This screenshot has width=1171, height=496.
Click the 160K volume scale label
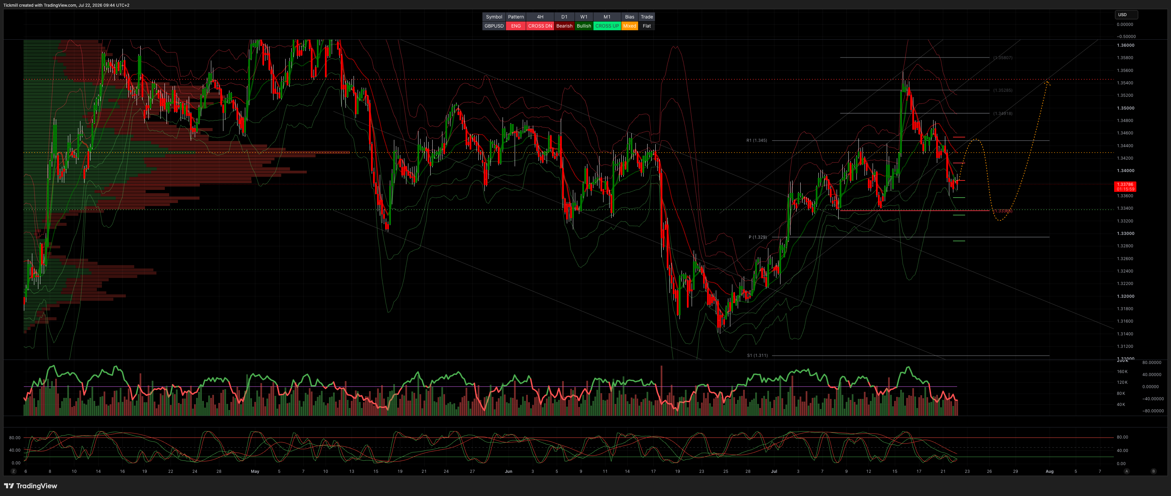[1122, 372]
